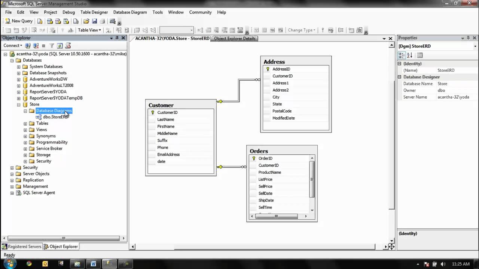Click the Add Group By icon
479x269 pixels.
[341, 30]
